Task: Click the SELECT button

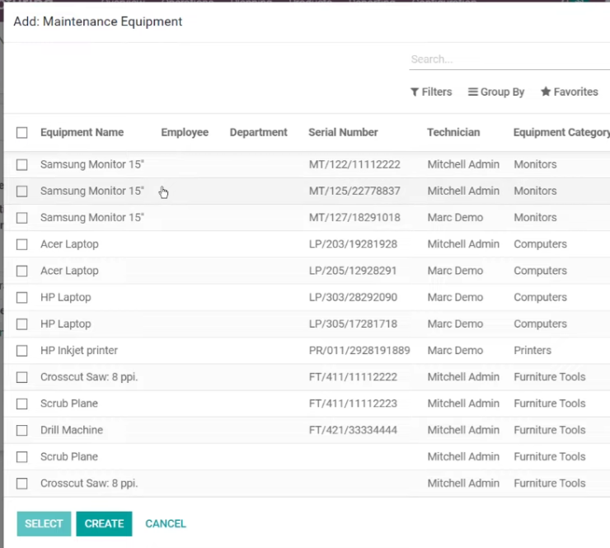Action: pos(44,523)
